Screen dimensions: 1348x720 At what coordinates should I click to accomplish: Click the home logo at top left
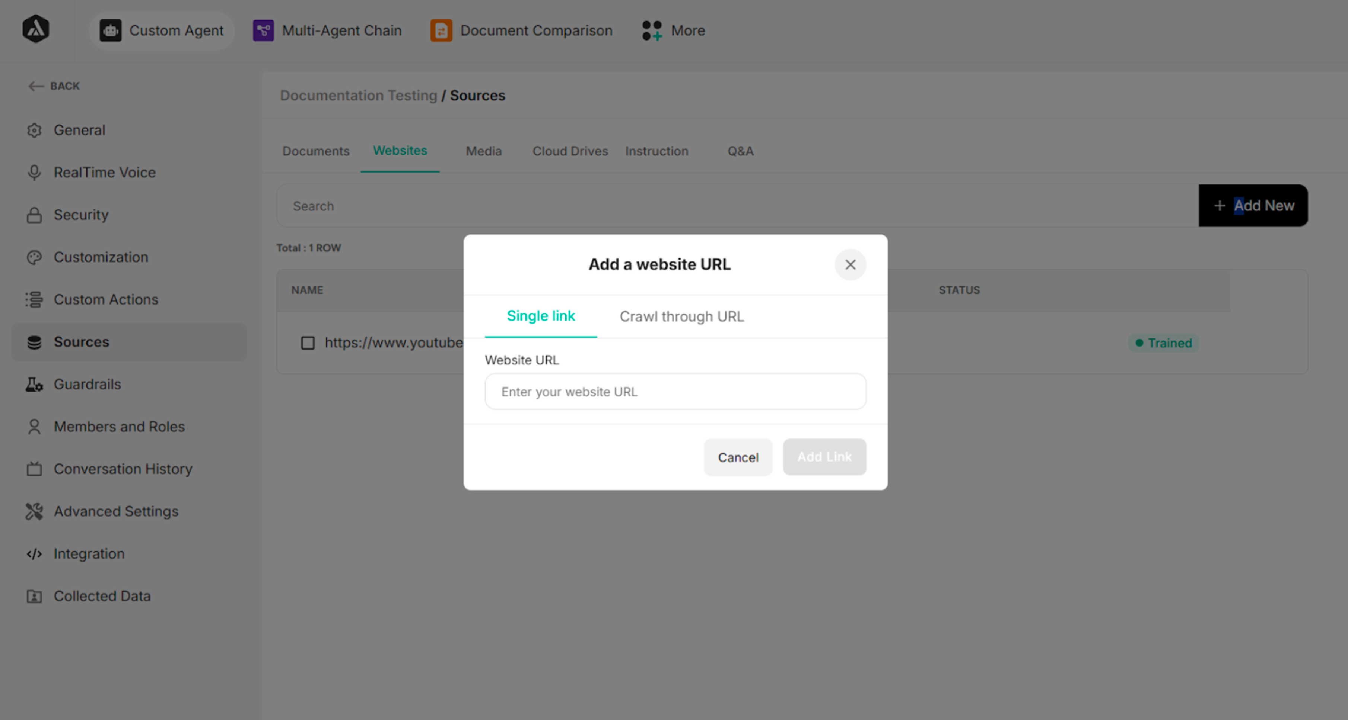click(x=36, y=29)
